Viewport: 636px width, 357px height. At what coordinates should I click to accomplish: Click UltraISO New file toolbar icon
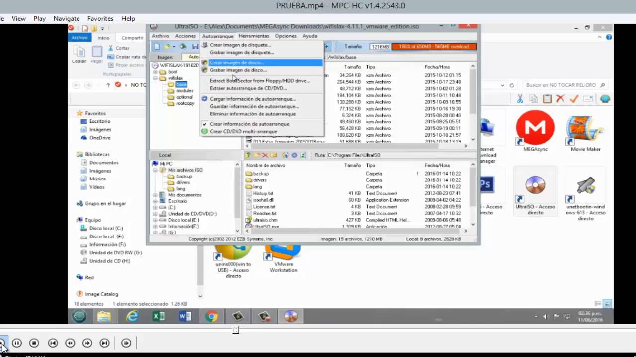[157, 46]
